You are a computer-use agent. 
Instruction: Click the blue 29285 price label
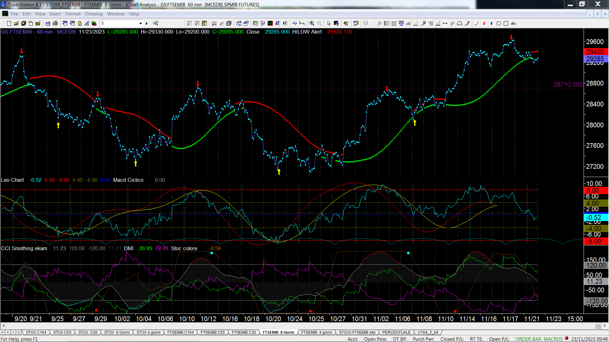(596, 59)
